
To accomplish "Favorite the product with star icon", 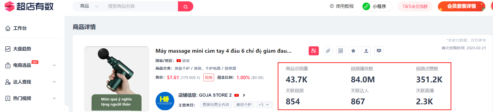I will (354, 51).
